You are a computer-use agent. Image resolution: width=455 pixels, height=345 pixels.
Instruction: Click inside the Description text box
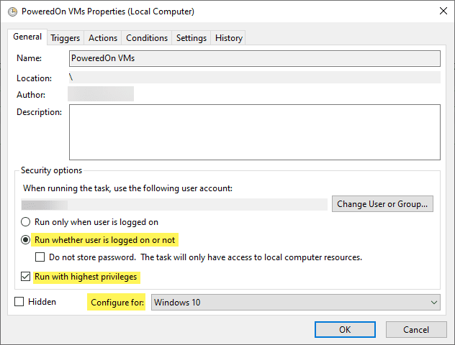[255, 132]
